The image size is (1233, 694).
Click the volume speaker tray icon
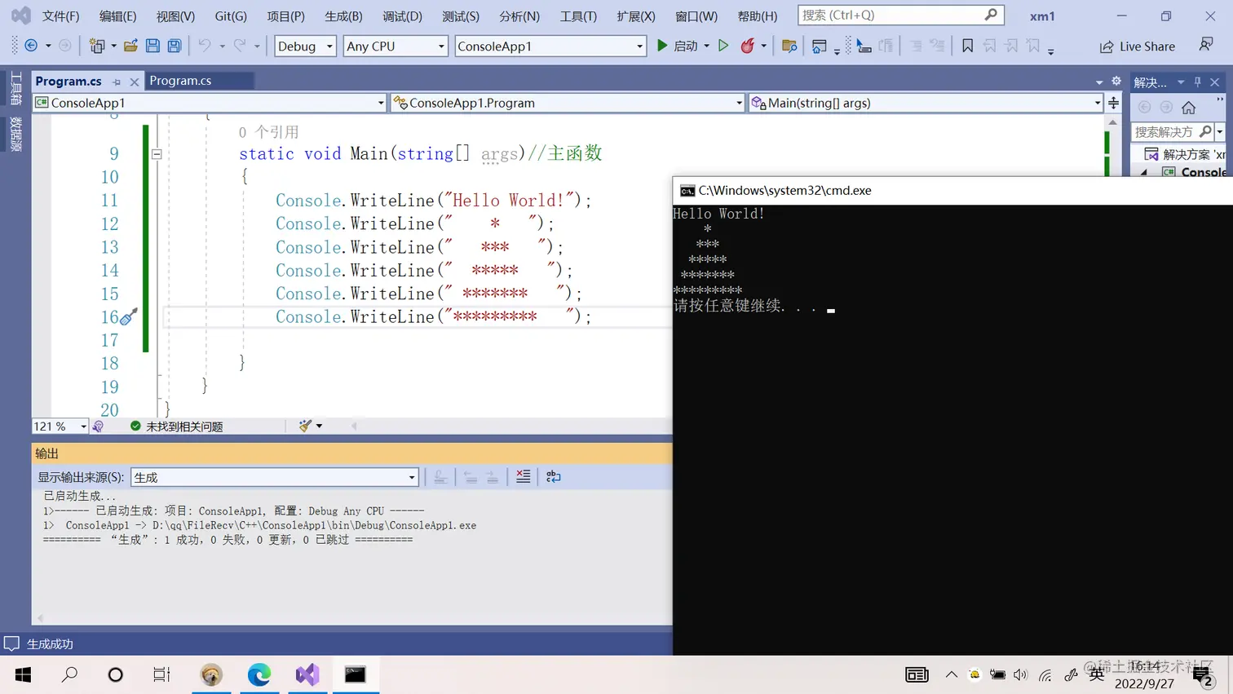tap(1020, 674)
